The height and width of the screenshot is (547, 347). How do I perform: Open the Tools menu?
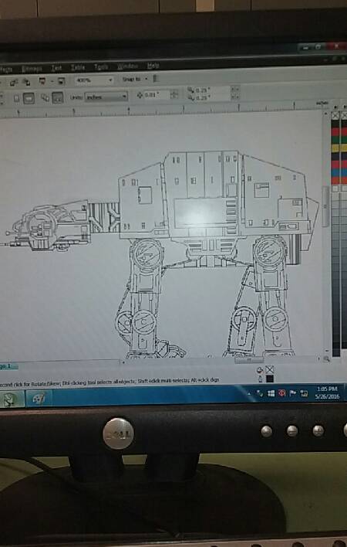pyautogui.click(x=101, y=66)
